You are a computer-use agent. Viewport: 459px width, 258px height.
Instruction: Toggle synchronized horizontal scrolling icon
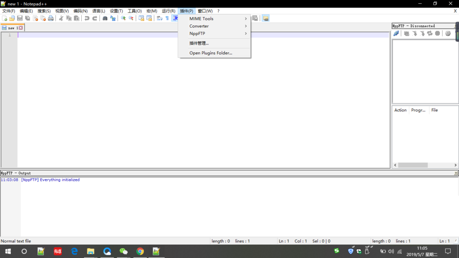(149, 18)
